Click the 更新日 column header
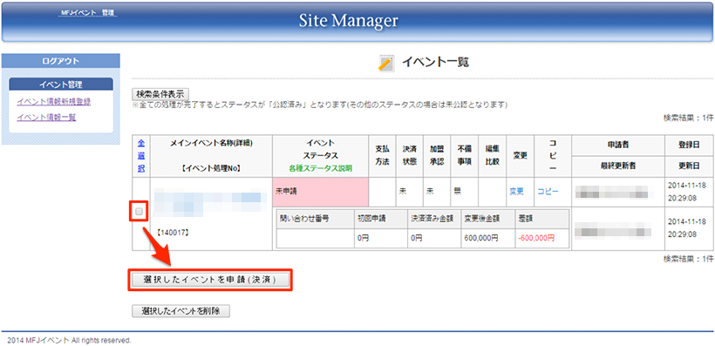The image size is (715, 346). pyautogui.click(x=689, y=166)
